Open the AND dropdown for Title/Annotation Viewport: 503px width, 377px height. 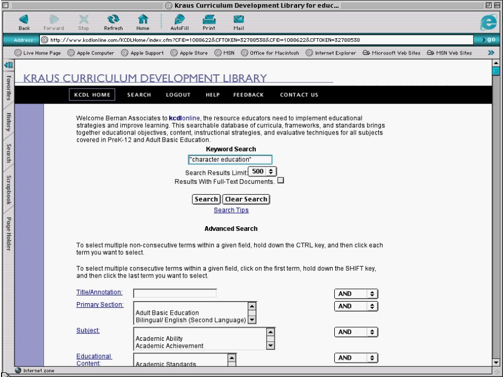(356, 294)
